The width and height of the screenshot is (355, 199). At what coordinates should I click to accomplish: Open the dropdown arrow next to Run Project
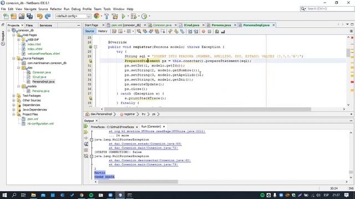(x=128, y=16)
